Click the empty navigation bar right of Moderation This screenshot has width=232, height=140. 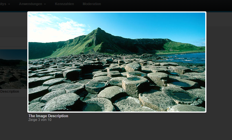[171, 4]
